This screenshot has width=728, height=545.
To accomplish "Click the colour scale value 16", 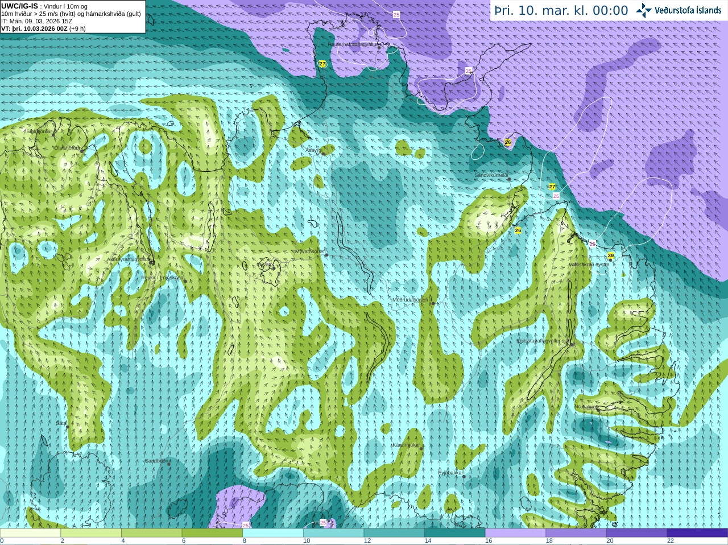I will point(489,541).
